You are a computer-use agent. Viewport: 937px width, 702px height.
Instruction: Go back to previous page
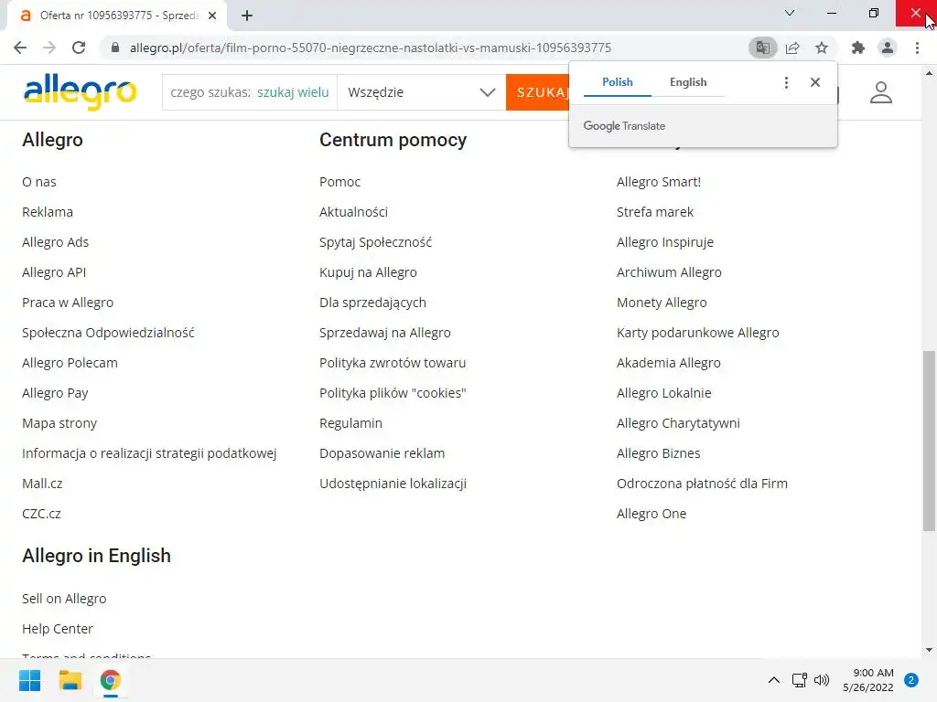tap(20, 48)
